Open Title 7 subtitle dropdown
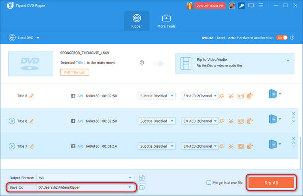The image size is (303, 196). coord(157,146)
